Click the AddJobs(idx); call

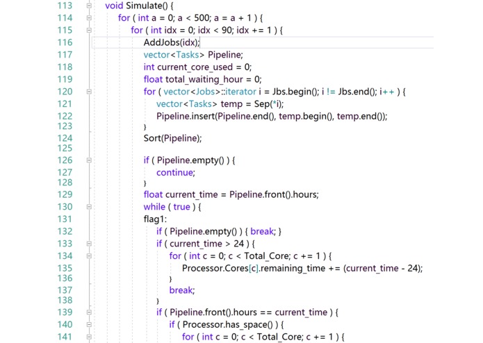pyautogui.click(x=172, y=42)
